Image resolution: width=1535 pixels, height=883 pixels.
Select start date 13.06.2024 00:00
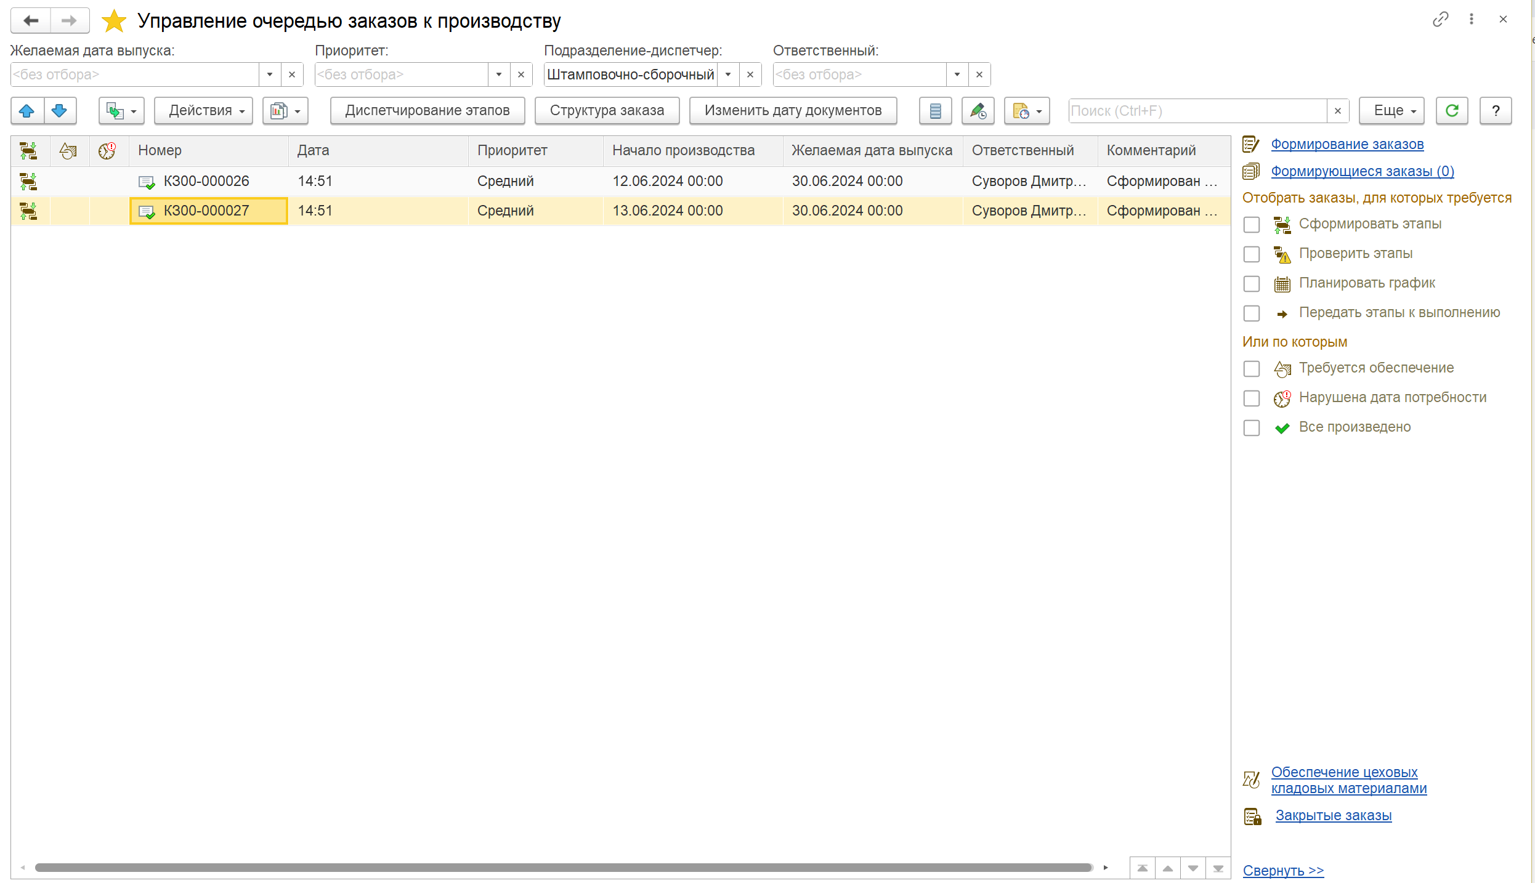click(667, 211)
